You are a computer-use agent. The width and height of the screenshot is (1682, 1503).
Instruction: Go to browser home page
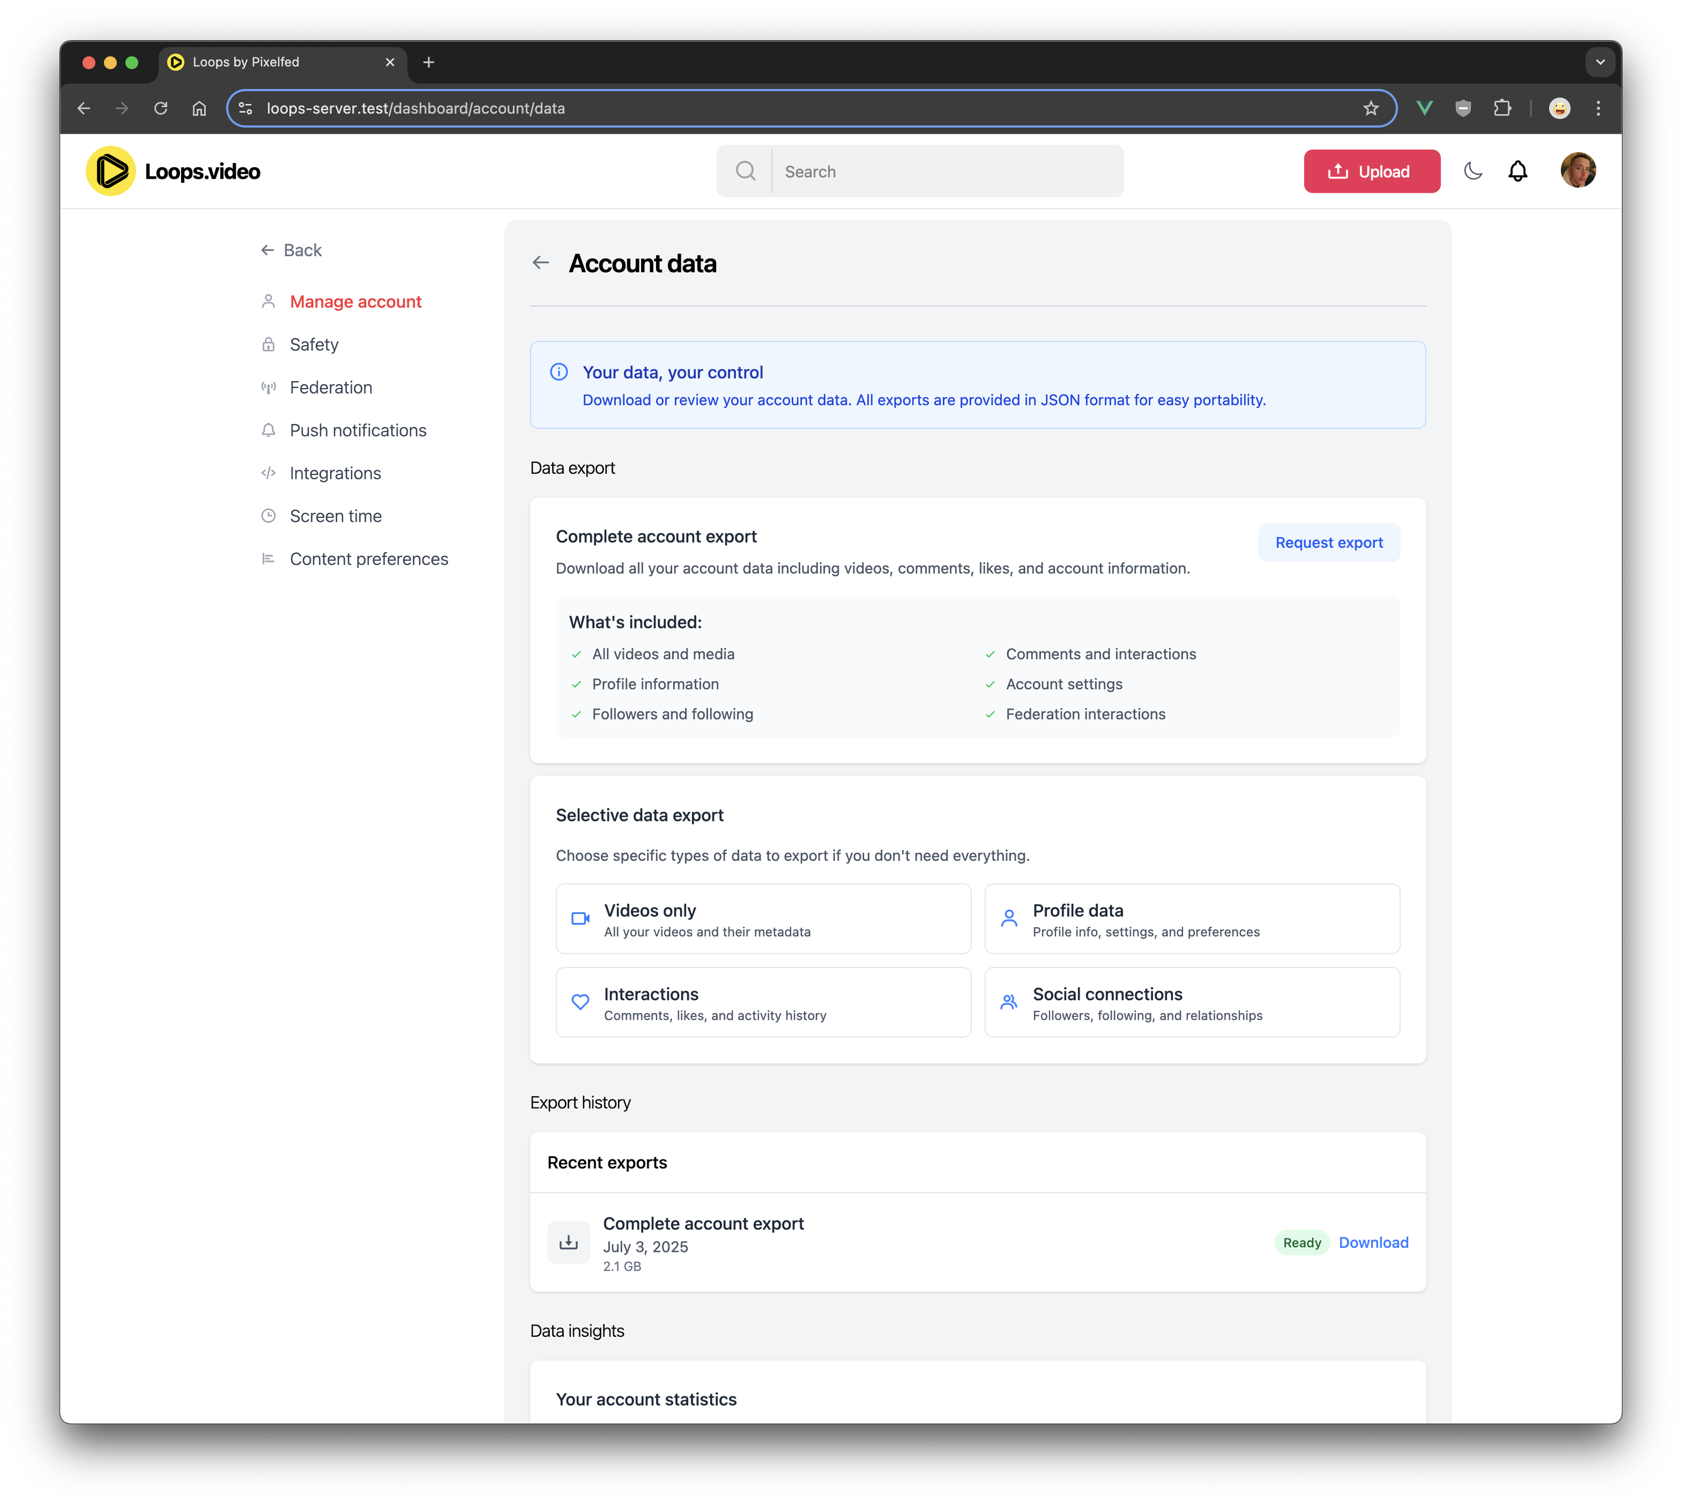199,108
